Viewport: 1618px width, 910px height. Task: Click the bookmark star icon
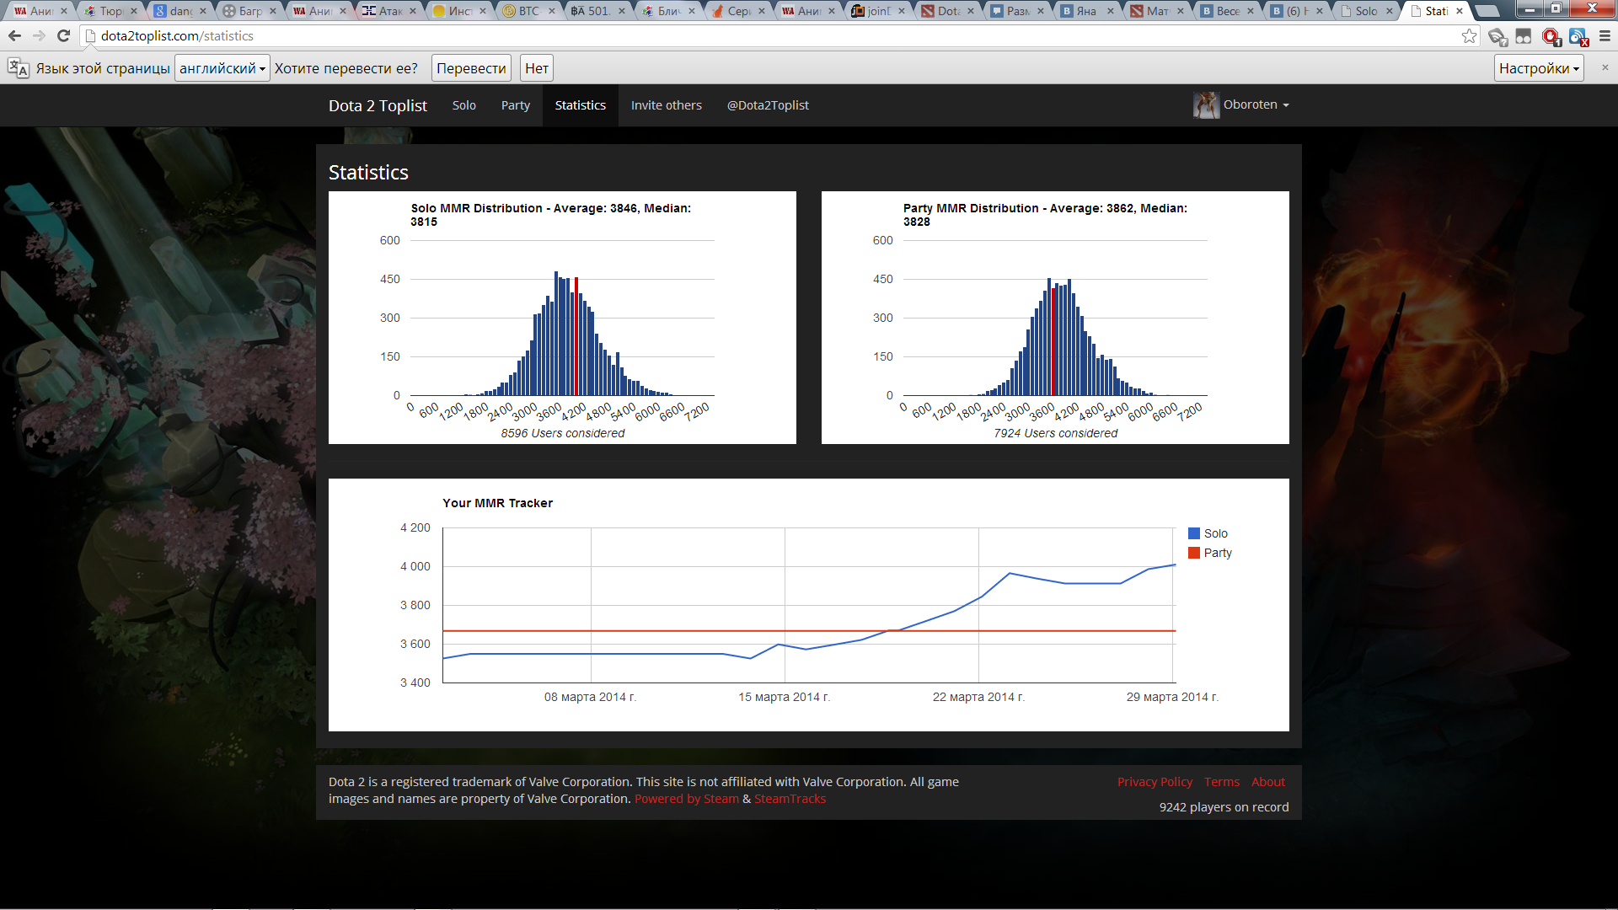[1469, 36]
